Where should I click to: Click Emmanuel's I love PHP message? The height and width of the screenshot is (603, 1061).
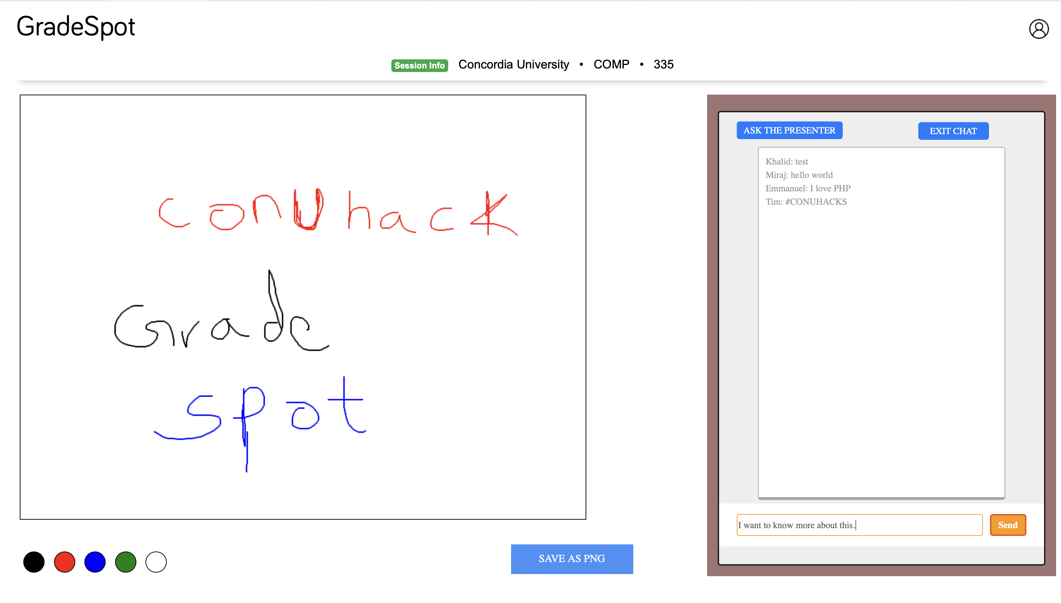807,189
